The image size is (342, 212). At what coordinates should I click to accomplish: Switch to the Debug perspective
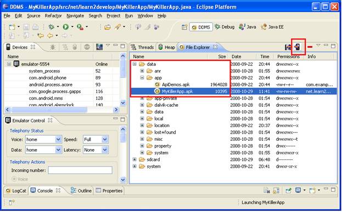tap(225, 27)
